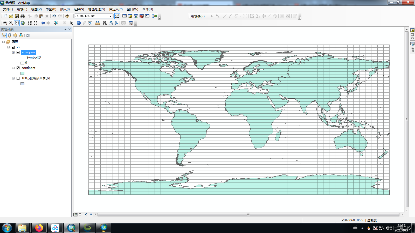This screenshot has width=415, height=233.
Task: Launch the ModelBuilder window
Action: pos(155,16)
